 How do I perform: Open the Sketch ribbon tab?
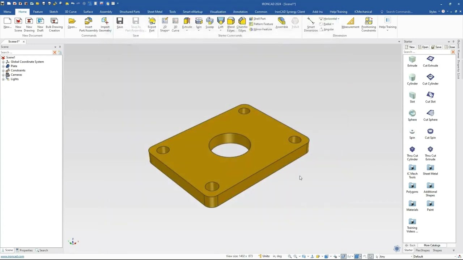point(54,12)
